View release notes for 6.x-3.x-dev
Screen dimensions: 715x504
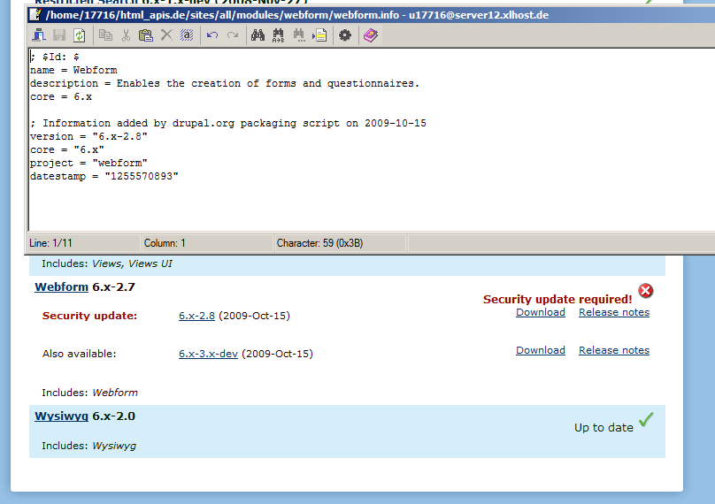click(x=614, y=350)
